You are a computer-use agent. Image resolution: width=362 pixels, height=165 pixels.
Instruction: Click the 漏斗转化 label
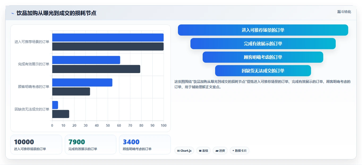344,12
